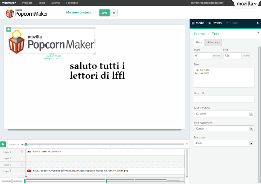Click the red camera icon on Layer 3
This screenshot has height=184, width=261.
(29, 171)
